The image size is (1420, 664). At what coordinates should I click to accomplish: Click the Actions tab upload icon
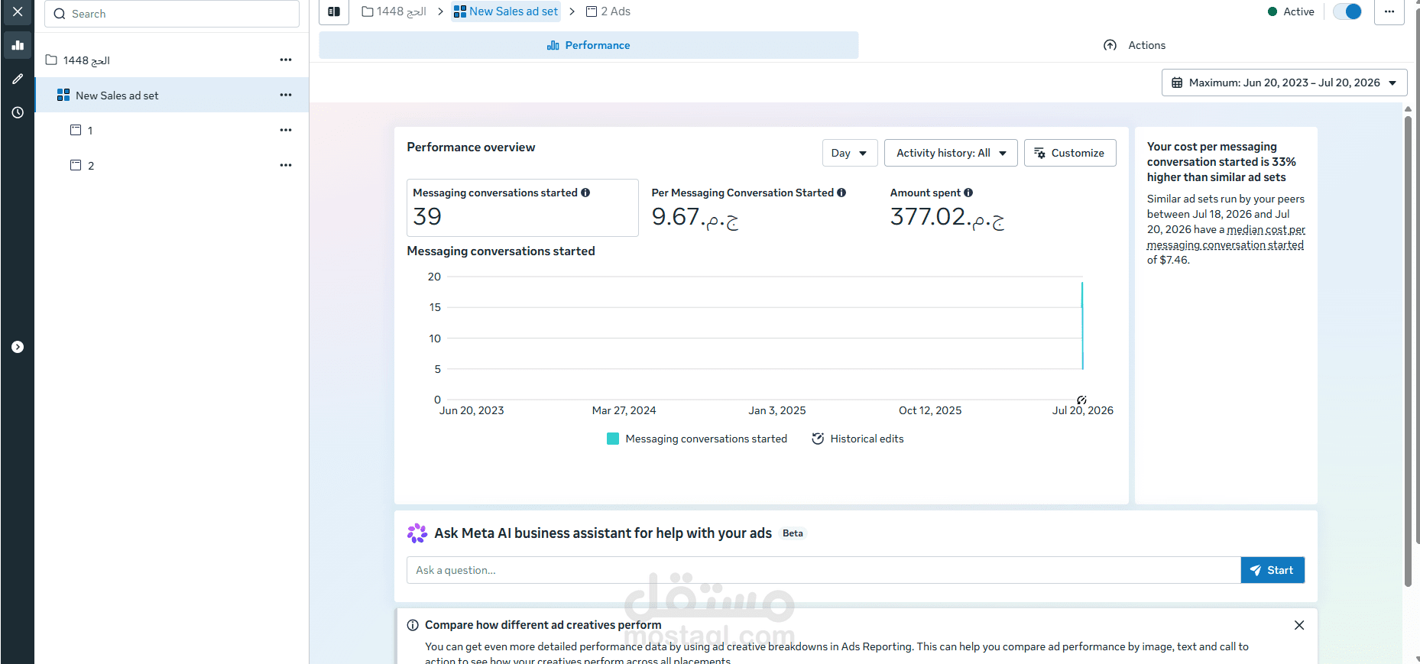[1110, 45]
